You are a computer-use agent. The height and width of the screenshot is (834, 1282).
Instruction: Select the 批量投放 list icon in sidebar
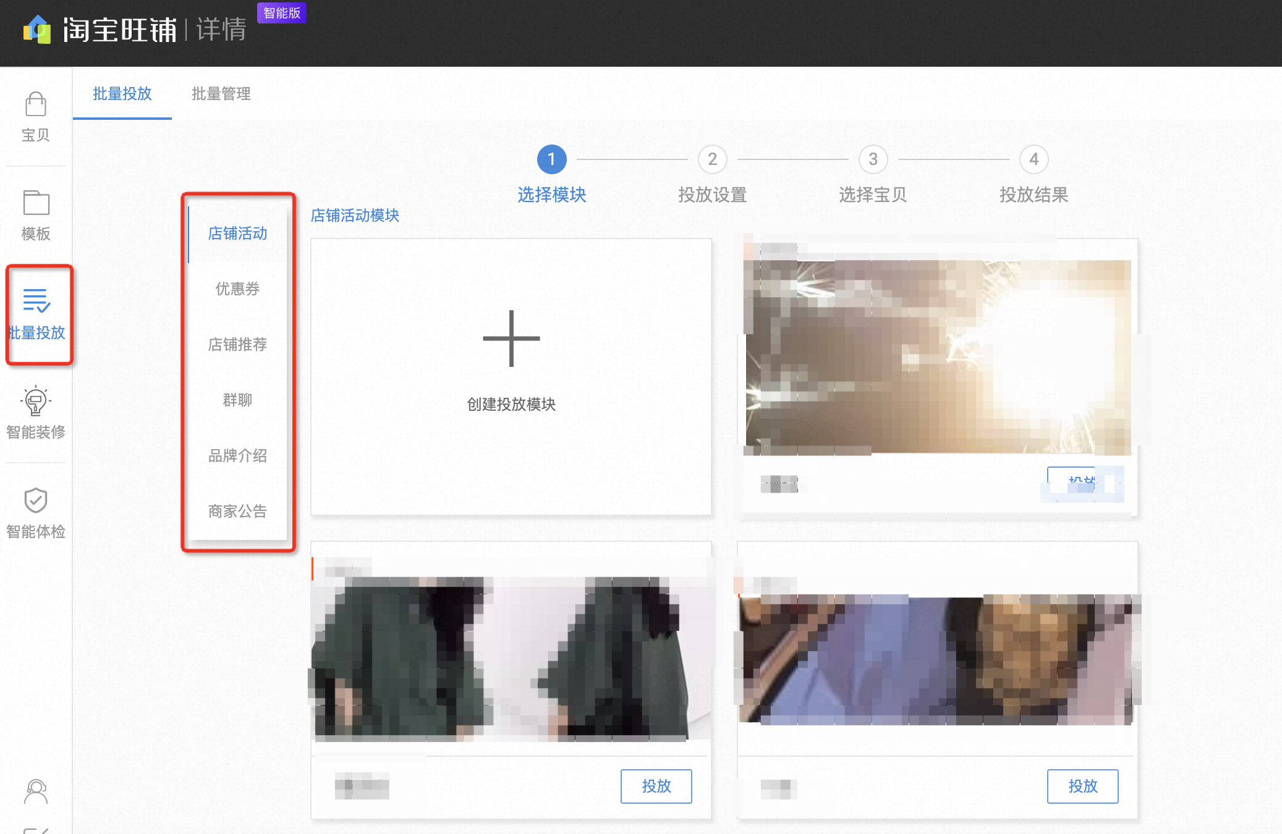(36, 300)
